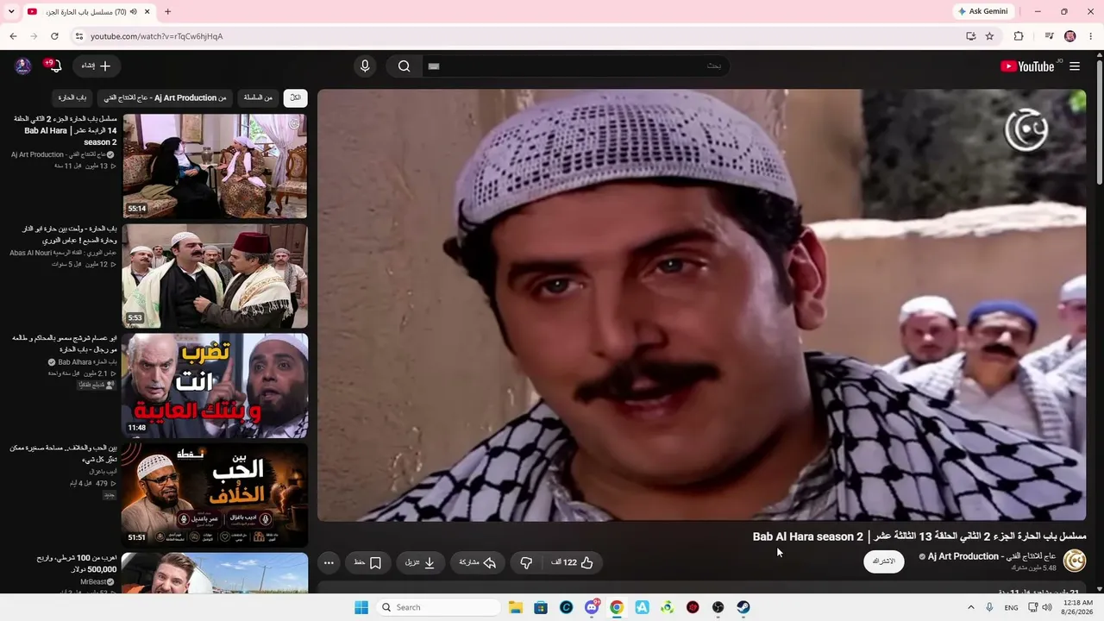Open the YouTube guide hamburger menu
Image resolution: width=1104 pixels, height=621 pixels.
[x=1075, y=66]
